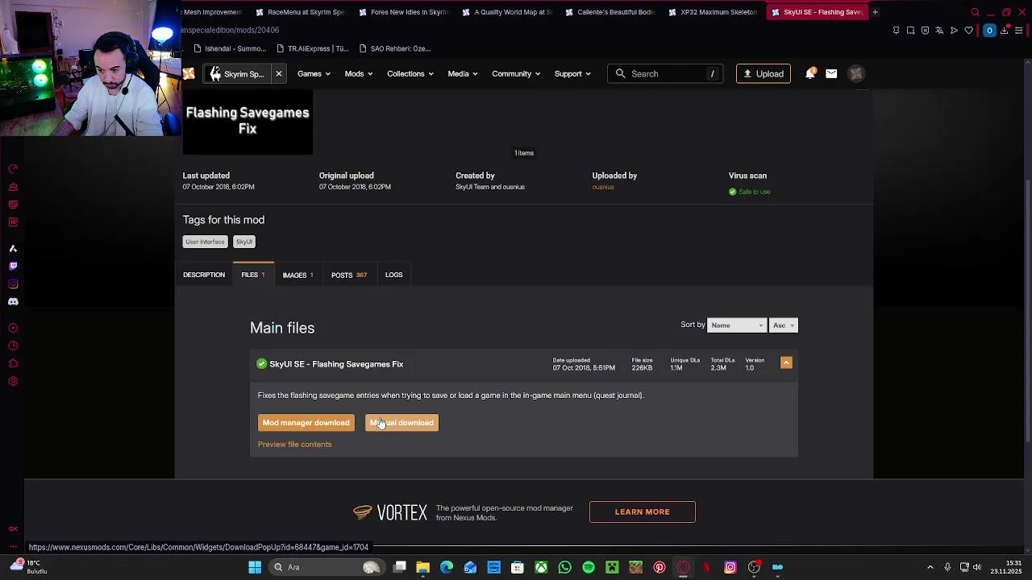
Task: Open the Preview file contents link
Action: coord(294,445)
